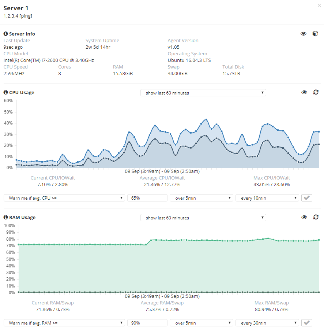Refresh the RAM Usage chart

tap(316, 217)
